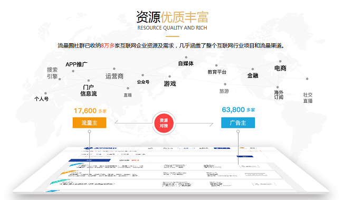
Task: Click the 63,800 多家 figure
Action: click(239, 110)
